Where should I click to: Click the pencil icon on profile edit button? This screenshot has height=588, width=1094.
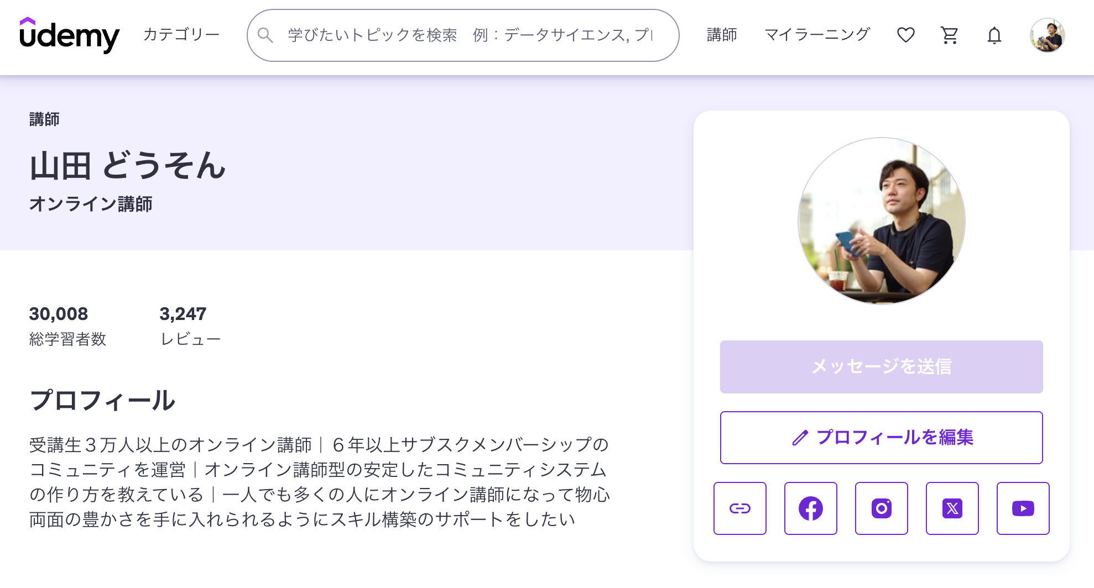tap(800, 438)
